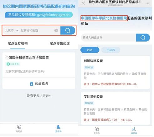Click the drug search magnifier button

point(143,38)
